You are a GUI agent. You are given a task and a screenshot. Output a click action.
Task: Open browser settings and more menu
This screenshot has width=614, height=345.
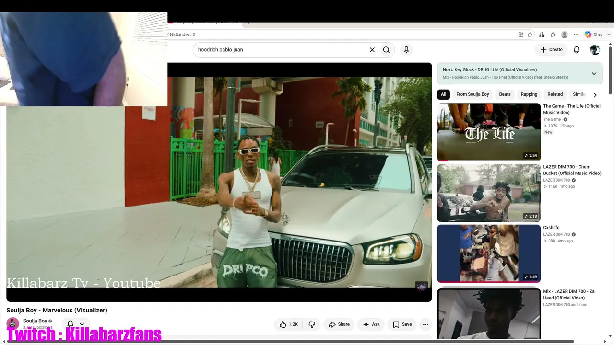coord(575,34)
